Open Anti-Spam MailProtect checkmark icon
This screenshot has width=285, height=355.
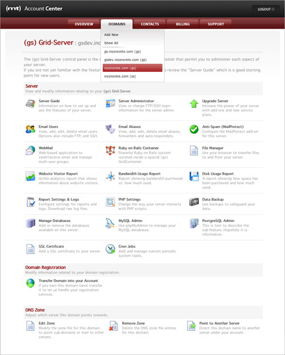[x=194, y=130]
